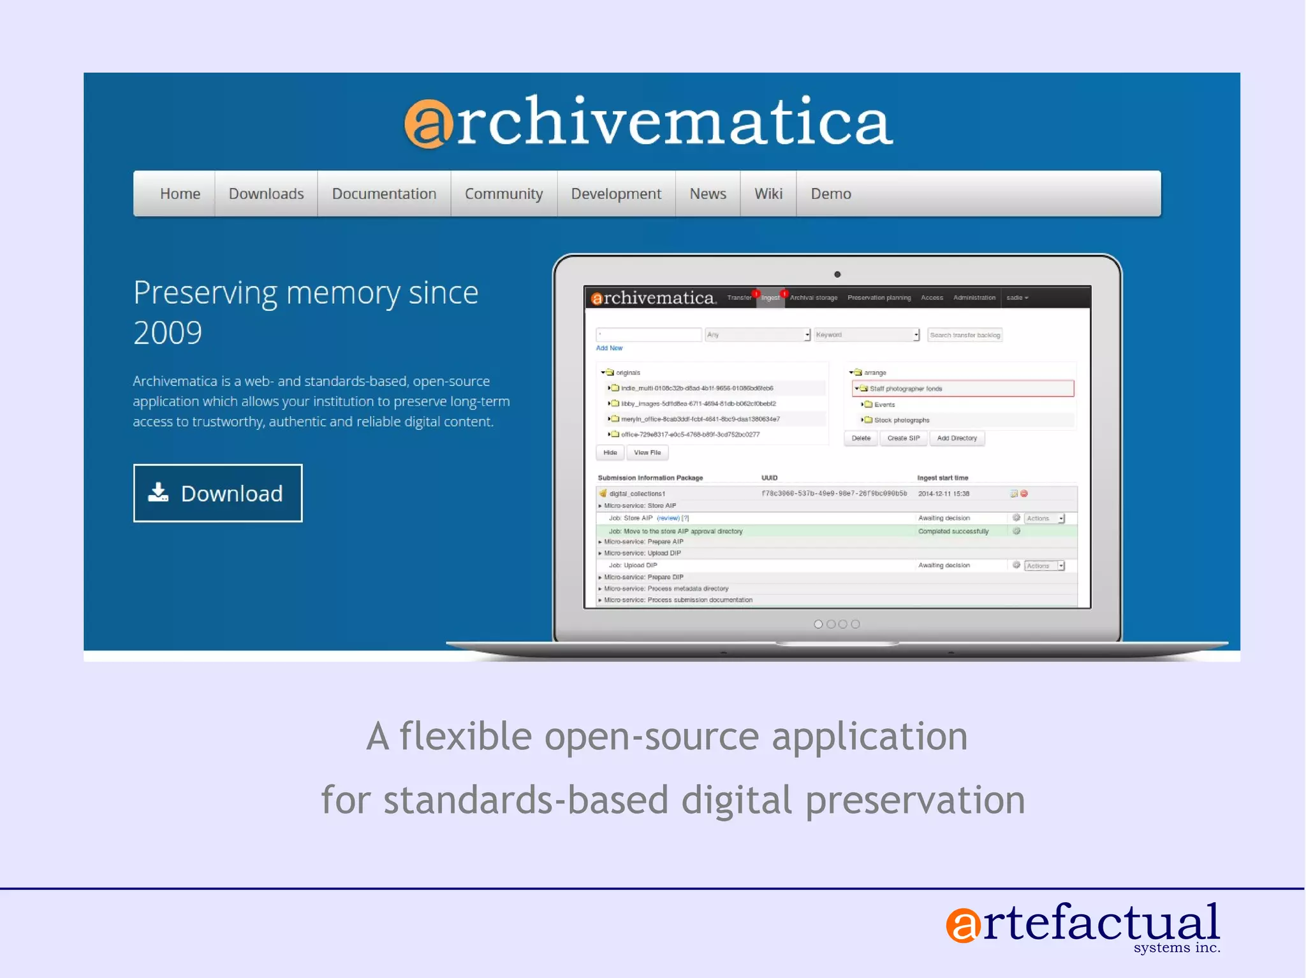
Task: Click the Search transfer backlog button
Action: click(x=965, y=334)
